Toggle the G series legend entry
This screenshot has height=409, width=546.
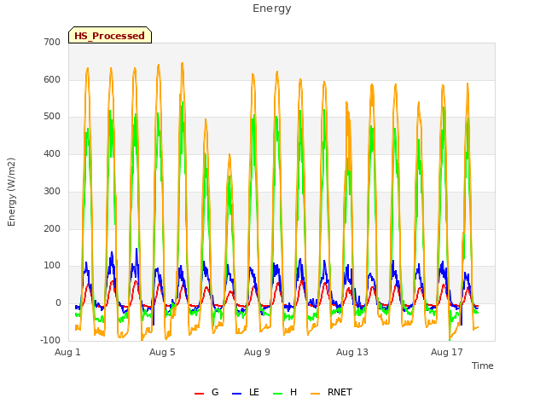(206, 392)
